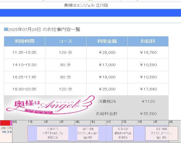Click the 利用時間 column header
This screenshot has height=143, width=181.
click(24, 41)
